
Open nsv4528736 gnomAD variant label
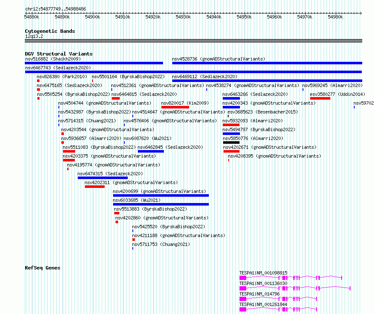(x=219, y=59)
